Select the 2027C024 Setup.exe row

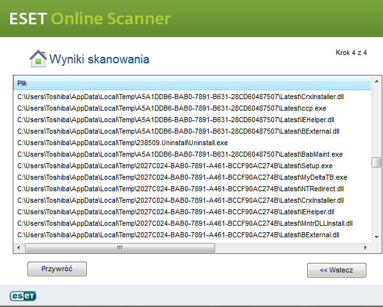[x=192, y=166]
